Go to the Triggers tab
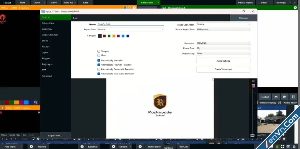300x149 pixels. 55,58
